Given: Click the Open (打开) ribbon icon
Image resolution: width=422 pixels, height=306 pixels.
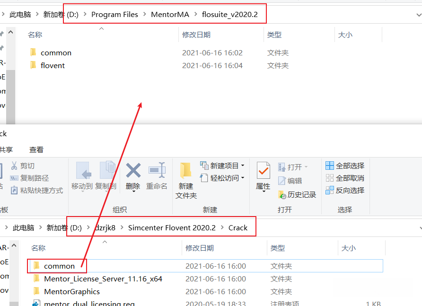Looking at the screenshot, I should pos(282,167).
